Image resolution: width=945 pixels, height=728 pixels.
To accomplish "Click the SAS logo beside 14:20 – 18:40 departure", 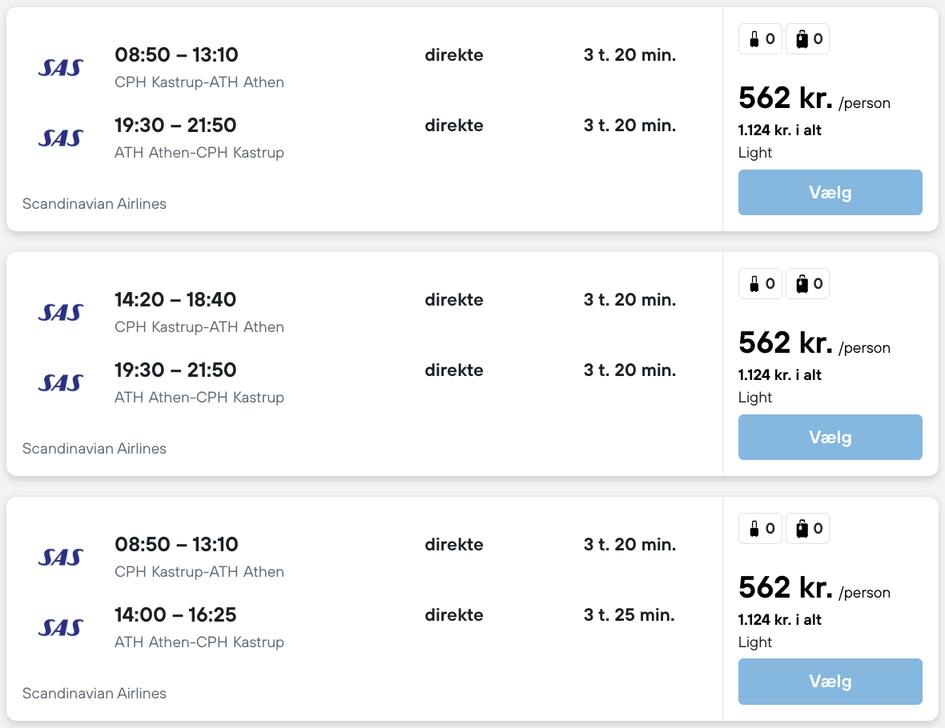I will coord(61,312).
